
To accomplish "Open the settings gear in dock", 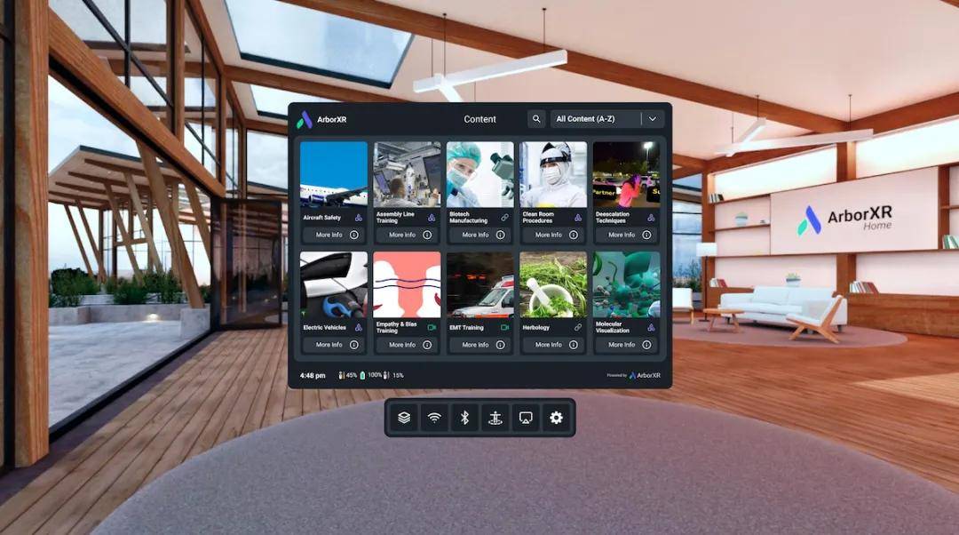I will coord(556,418).
